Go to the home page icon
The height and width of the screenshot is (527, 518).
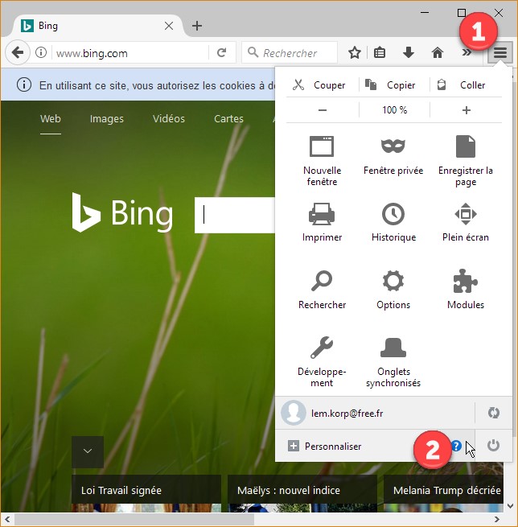pos(437,53)
